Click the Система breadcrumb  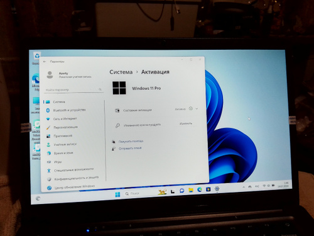(x=121, y=72)
